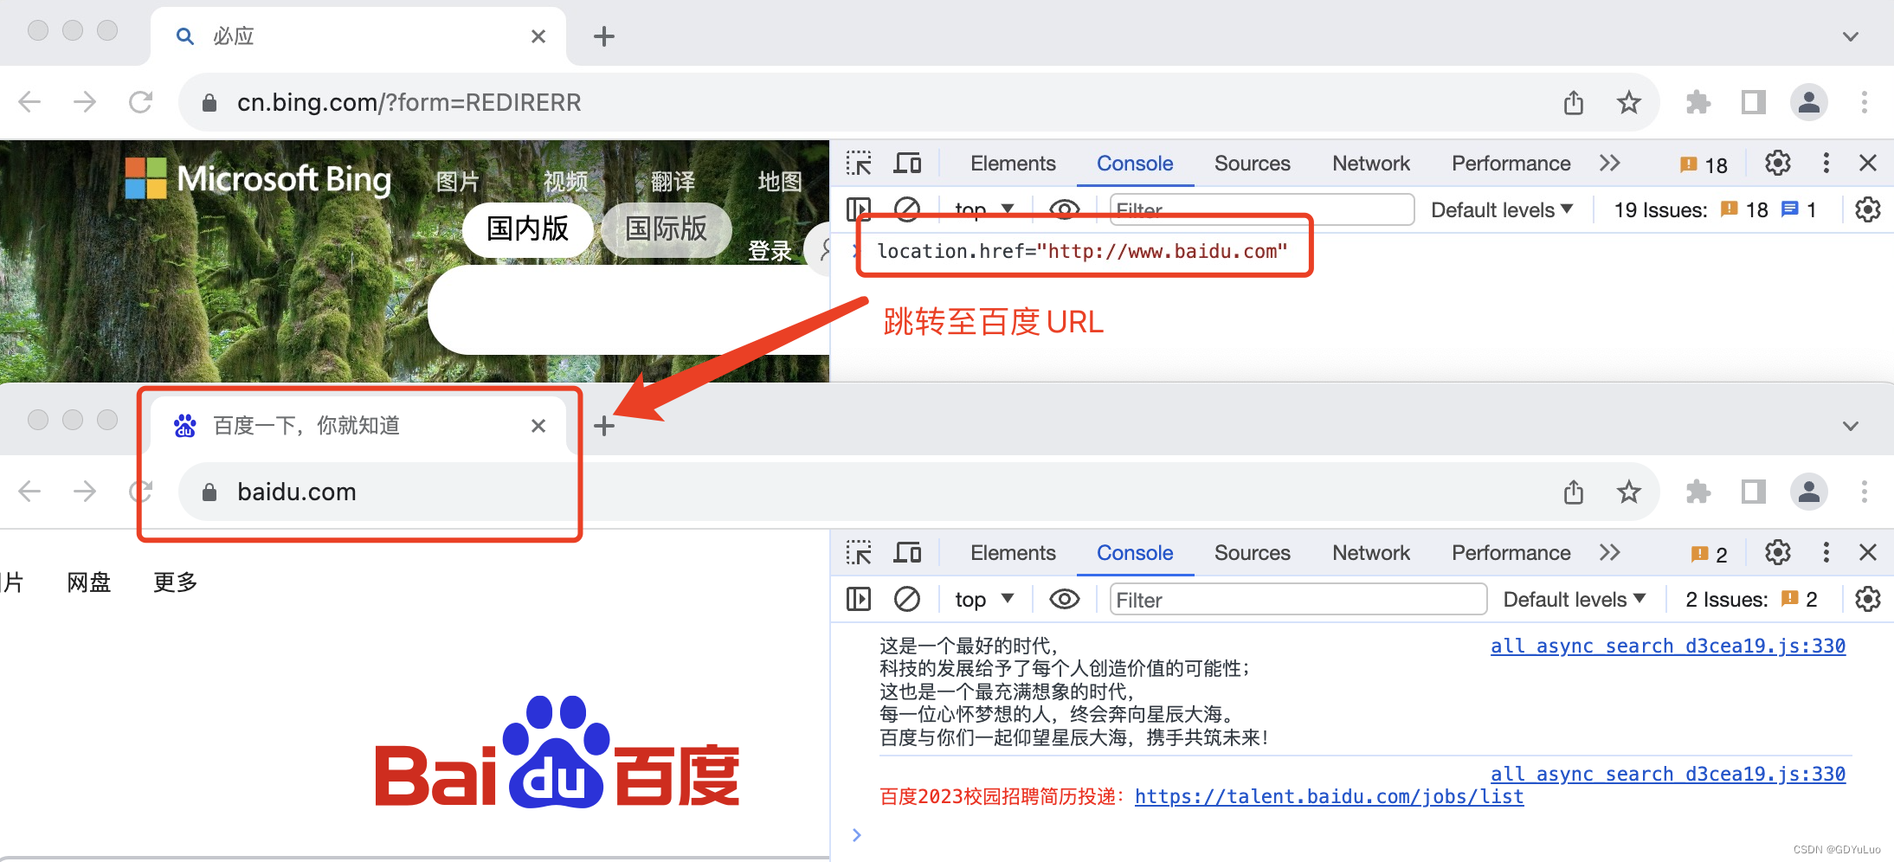This screenshot has height=862, width=1894.
Task: Click the share icon in the Bing address bar
Action: pos(1574,102)
